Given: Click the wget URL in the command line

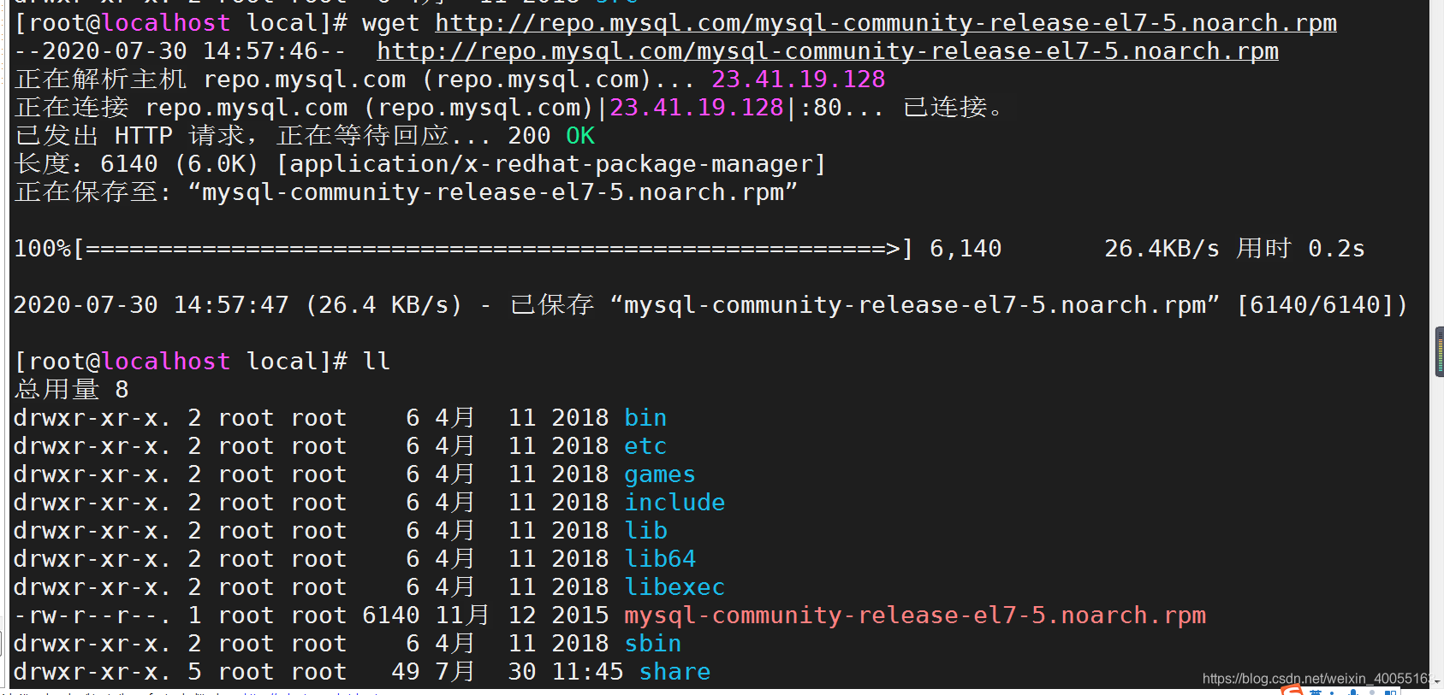Looking at the screenshot, I should coord(886,23).
